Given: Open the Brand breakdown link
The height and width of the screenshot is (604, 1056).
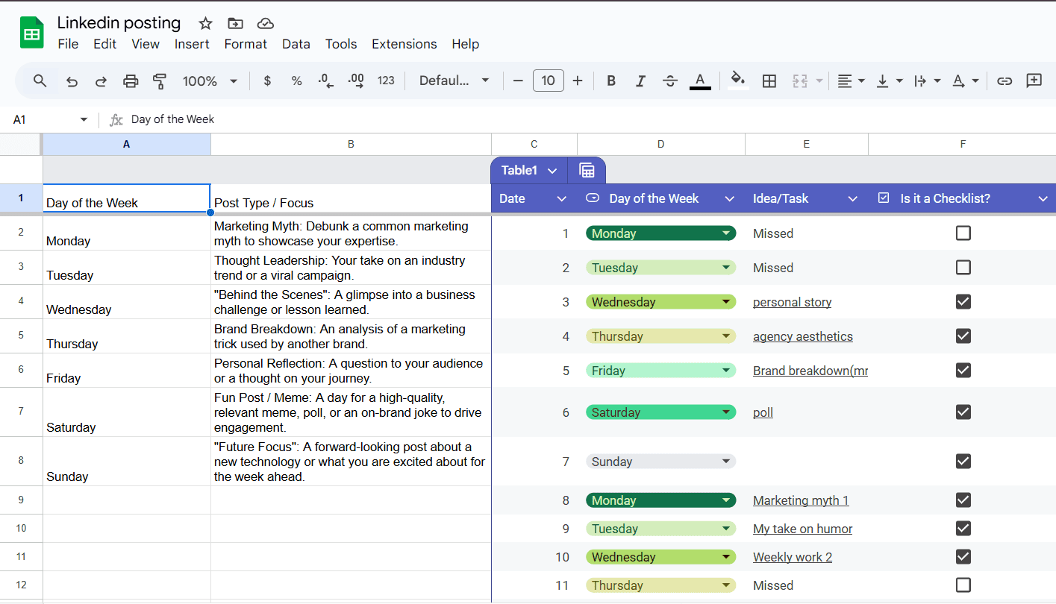Looking at the screenshot, I should (x=810, y=371).
